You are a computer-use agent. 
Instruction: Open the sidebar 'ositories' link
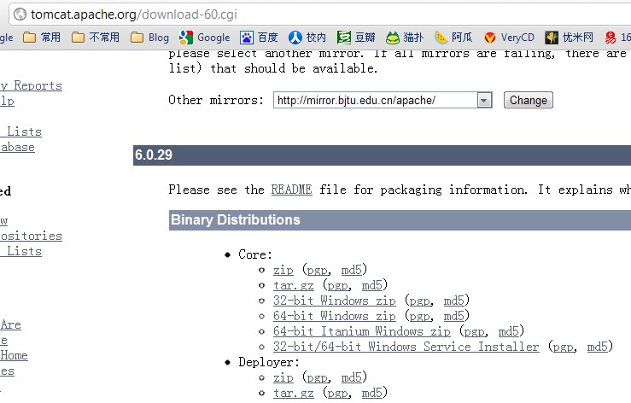click(31, 236)
